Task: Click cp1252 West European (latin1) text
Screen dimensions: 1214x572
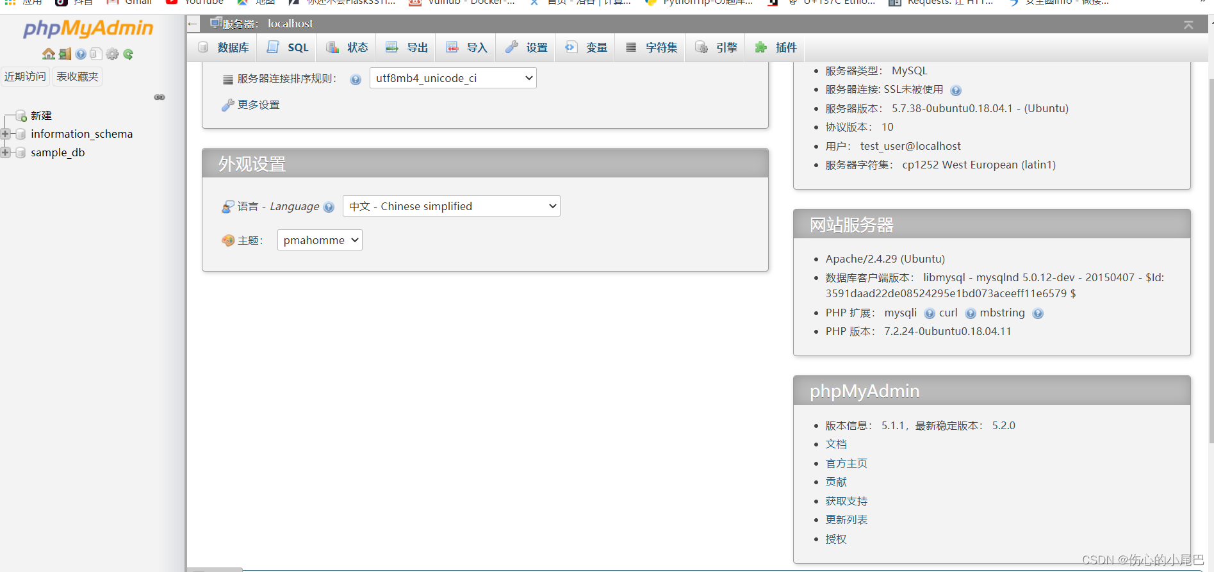Action: (x=979, y=165)
